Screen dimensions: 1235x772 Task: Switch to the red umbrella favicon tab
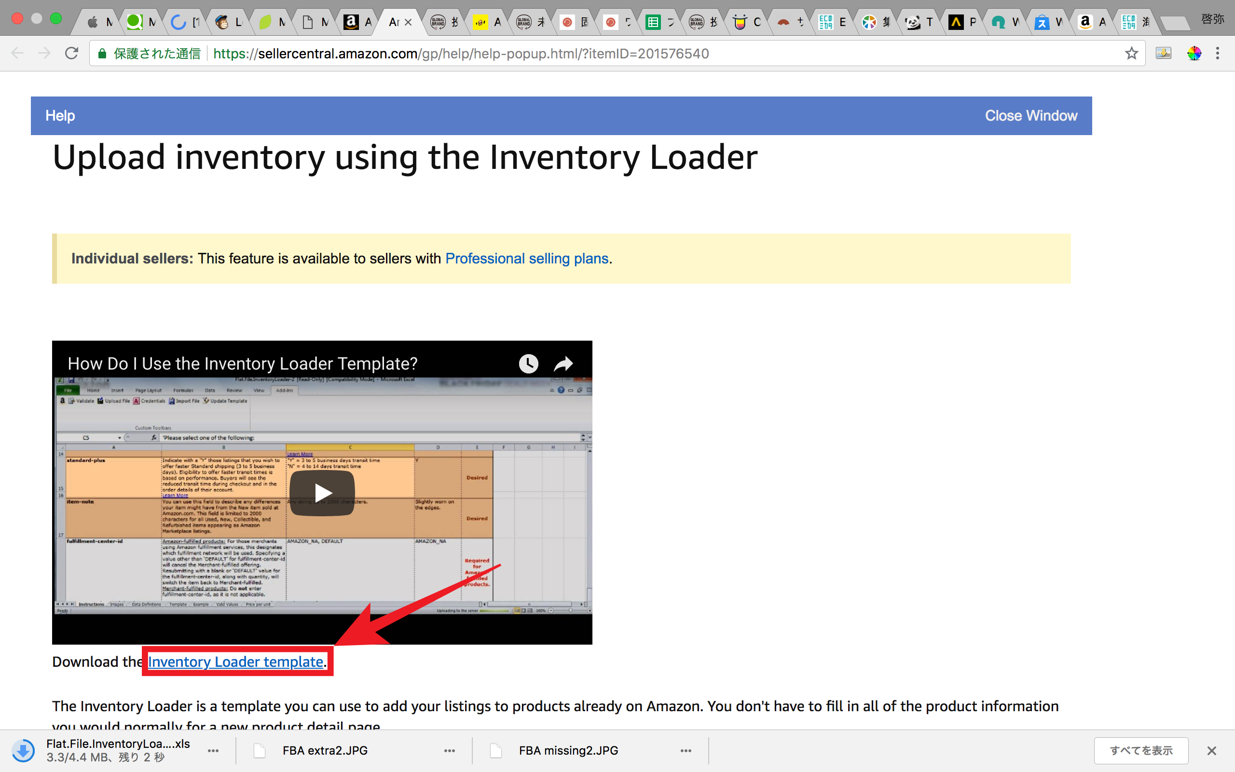click(x=783, y=22)
